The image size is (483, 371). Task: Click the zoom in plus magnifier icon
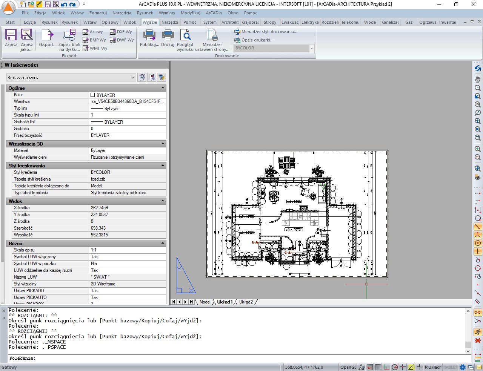coord(478,149)
